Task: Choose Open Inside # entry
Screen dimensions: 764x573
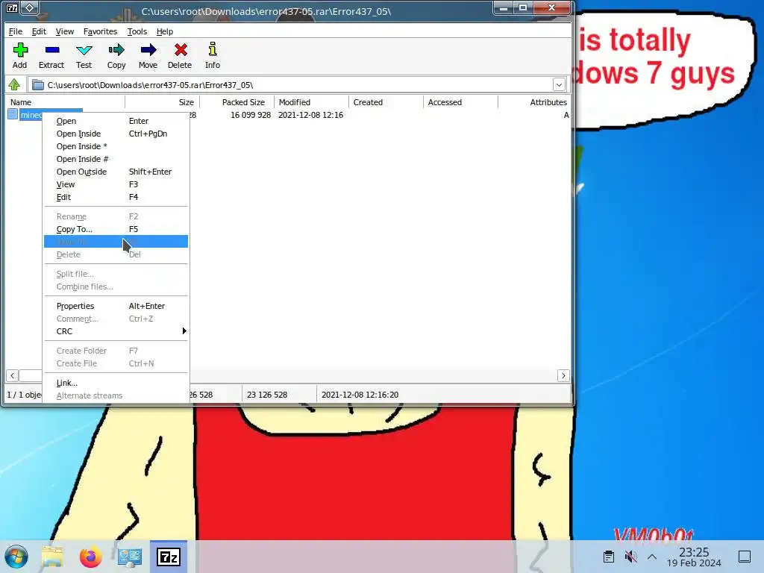Action: (x=116, y=159)
